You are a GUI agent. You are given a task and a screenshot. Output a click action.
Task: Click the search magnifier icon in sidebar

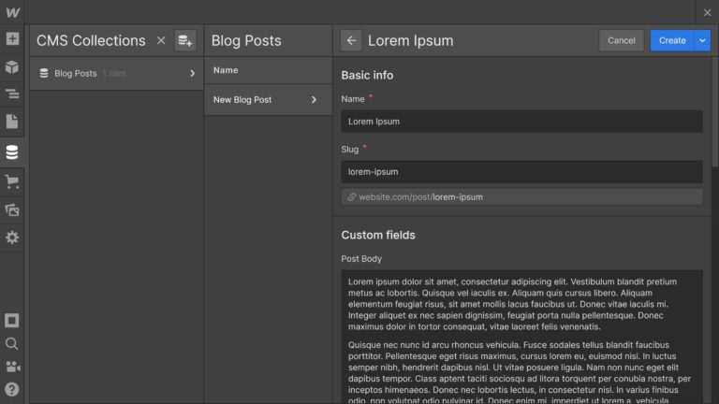coord(12,344)
